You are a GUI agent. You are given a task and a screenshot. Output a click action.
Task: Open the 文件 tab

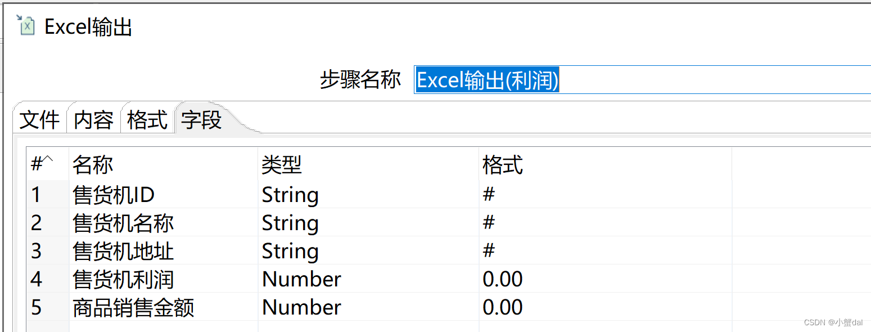point(39,120)
